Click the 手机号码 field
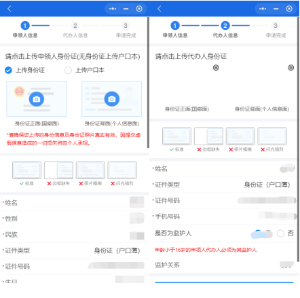300x298 pixels. pyautogui.click(x=224, y=217)
